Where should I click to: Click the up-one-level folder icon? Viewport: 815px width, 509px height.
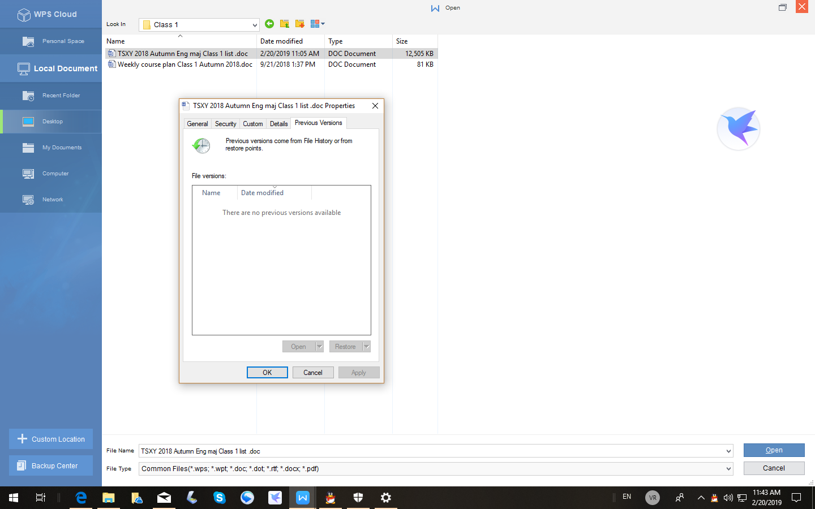tap(285, 24)
